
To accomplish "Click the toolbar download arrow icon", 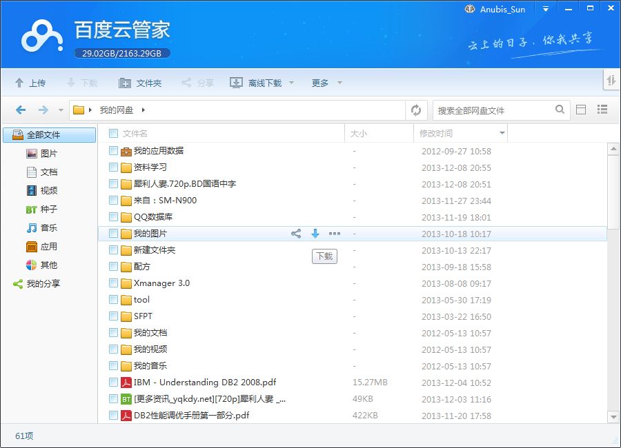I will [x=71, y=83].
